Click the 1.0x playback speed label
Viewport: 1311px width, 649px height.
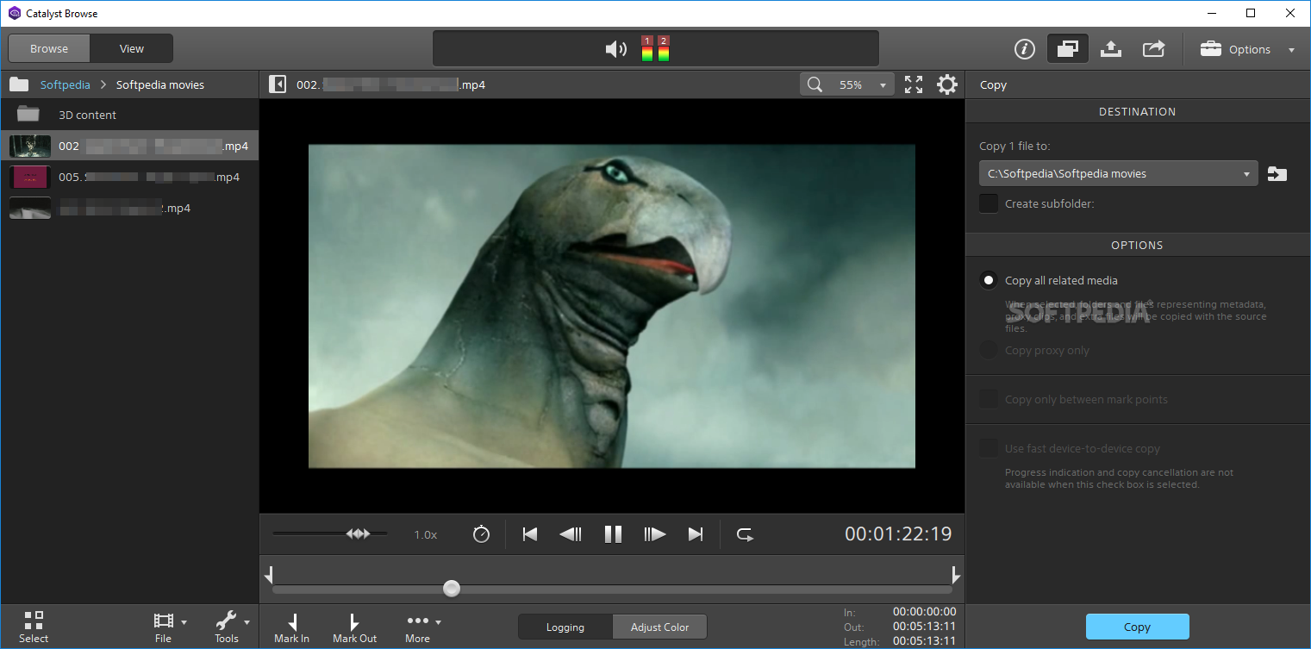point(426,534)
